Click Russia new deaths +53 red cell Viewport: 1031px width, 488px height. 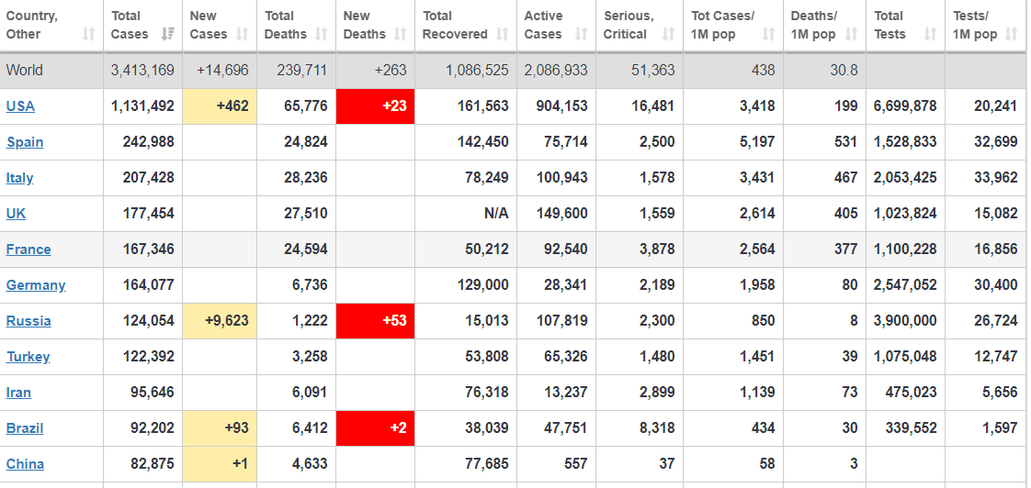376,320
